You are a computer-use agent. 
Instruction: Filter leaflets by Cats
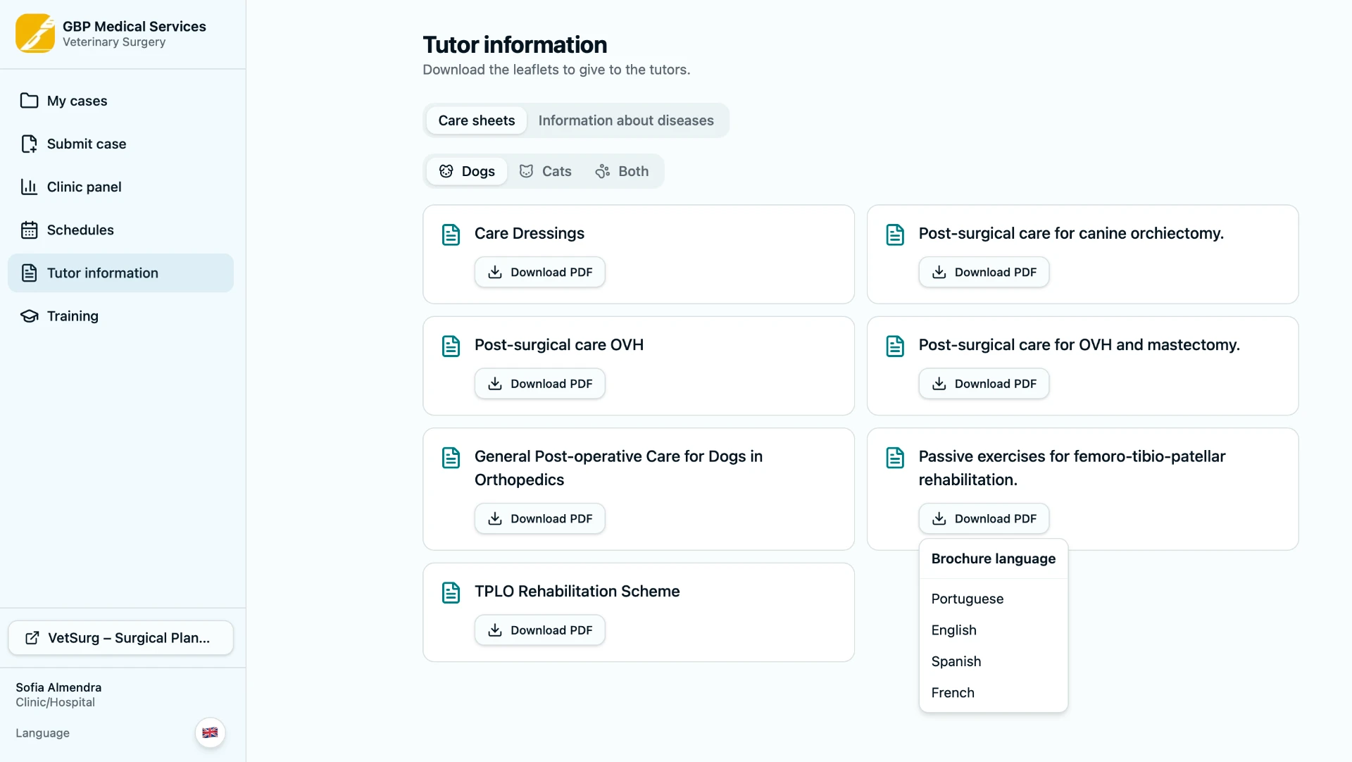(545, 171)
